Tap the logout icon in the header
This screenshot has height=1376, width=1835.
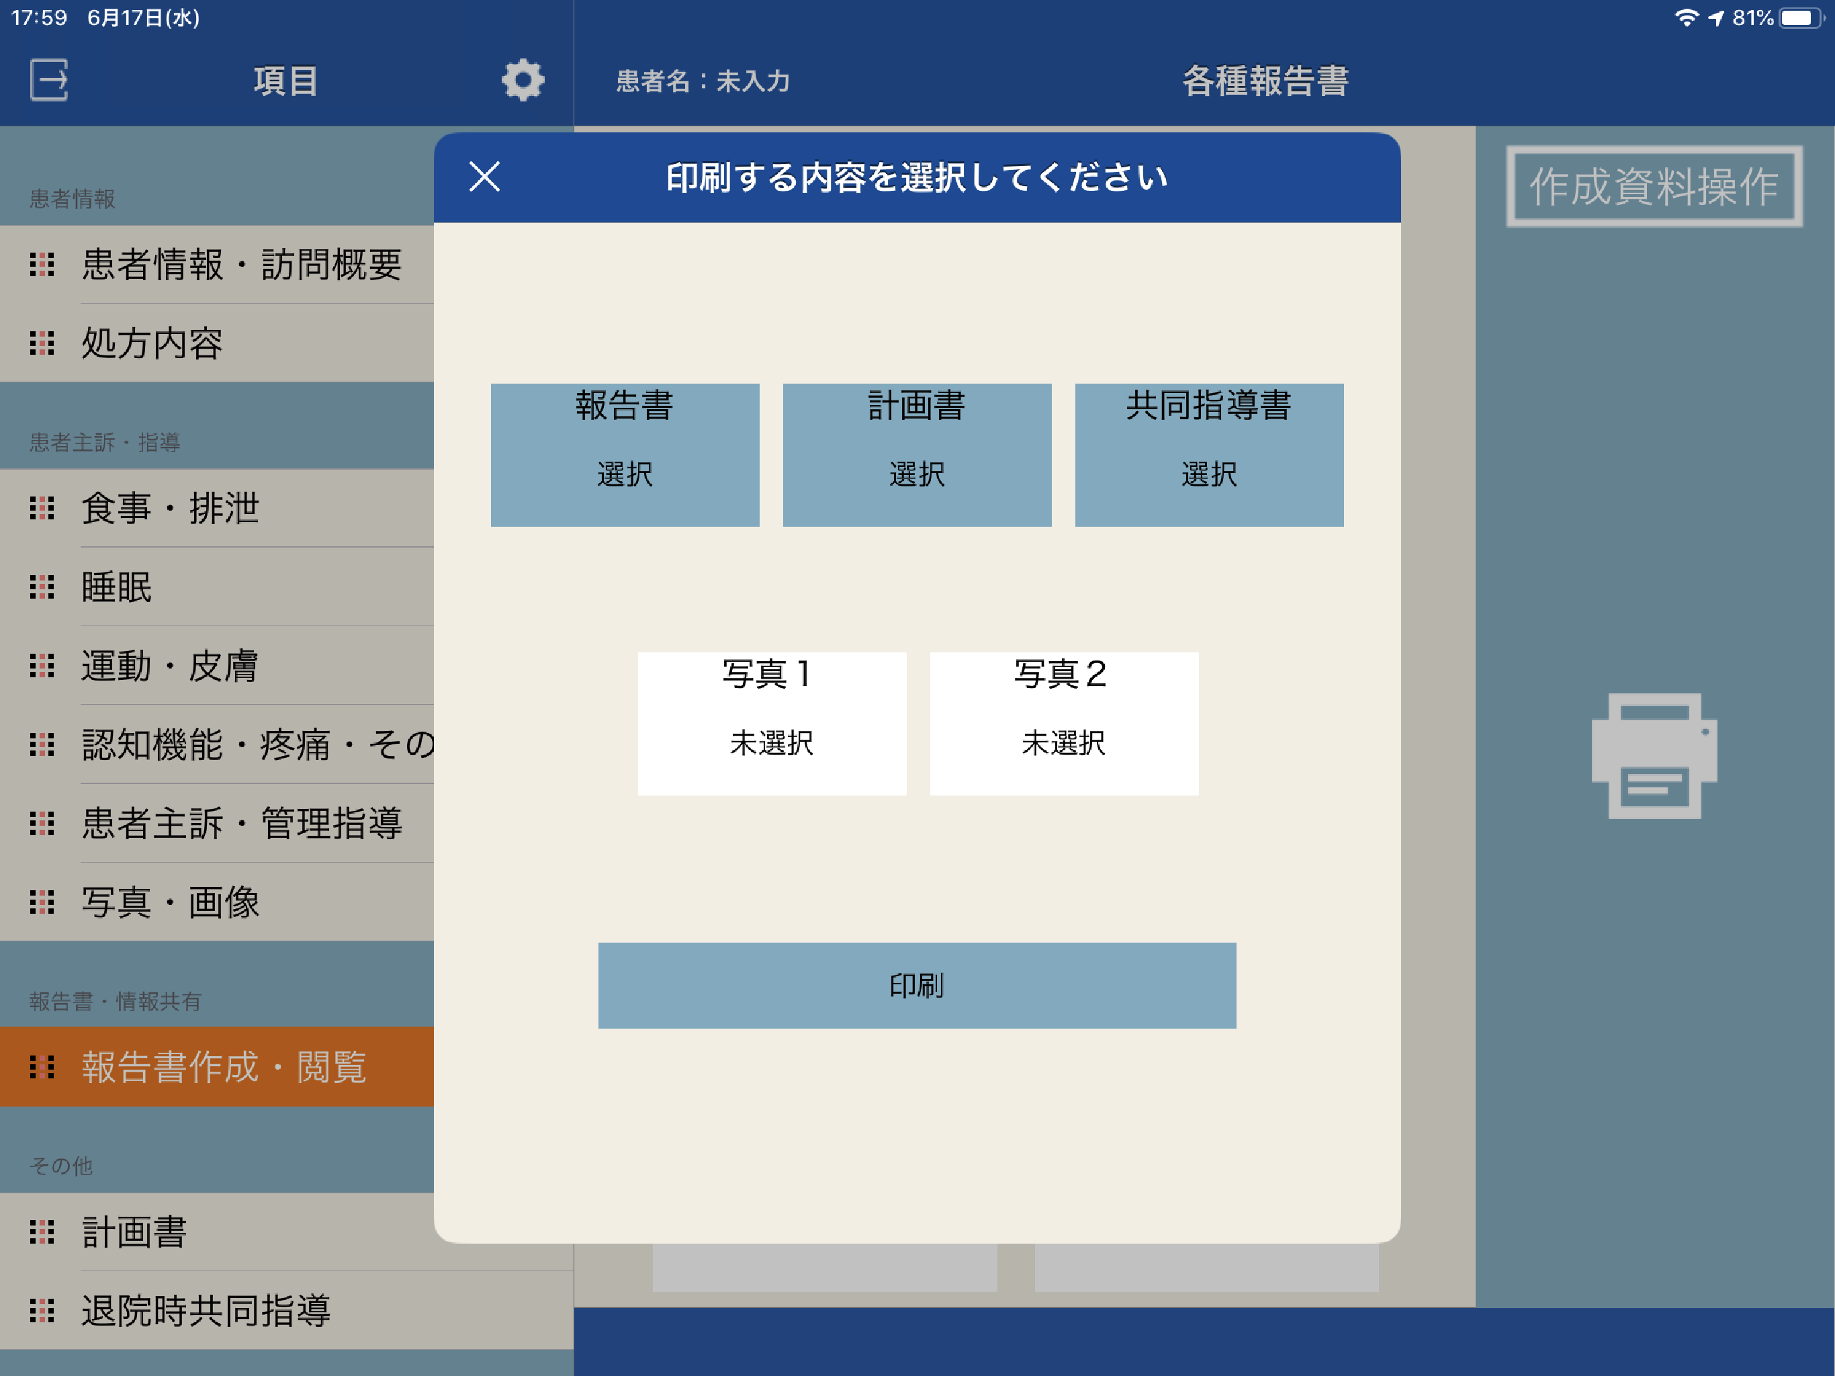coord(49,81)
